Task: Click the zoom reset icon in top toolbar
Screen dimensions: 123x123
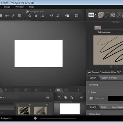Action: pos(67,16)
